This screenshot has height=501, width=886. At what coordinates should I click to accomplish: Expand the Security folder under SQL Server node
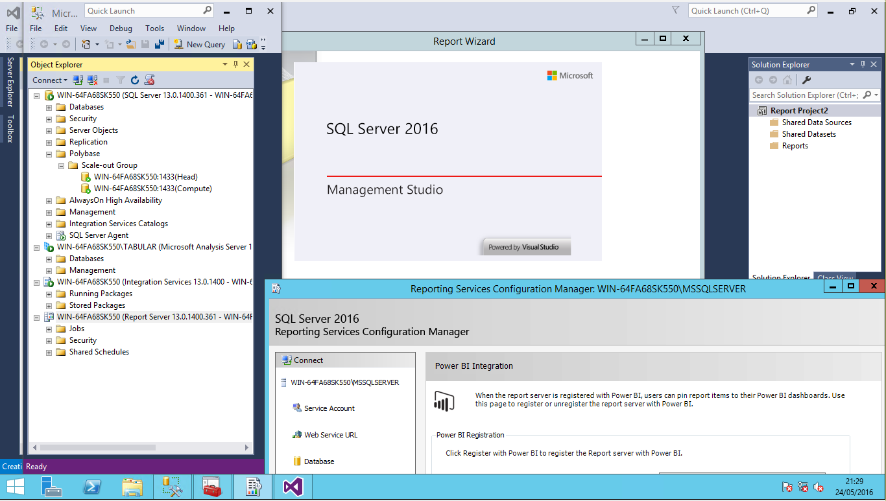pos(49,119)
